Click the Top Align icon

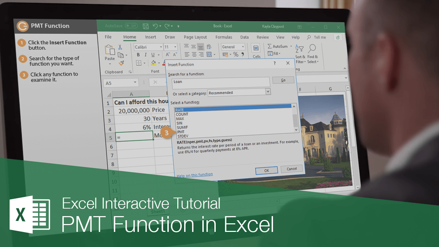(x=187, y=46)
